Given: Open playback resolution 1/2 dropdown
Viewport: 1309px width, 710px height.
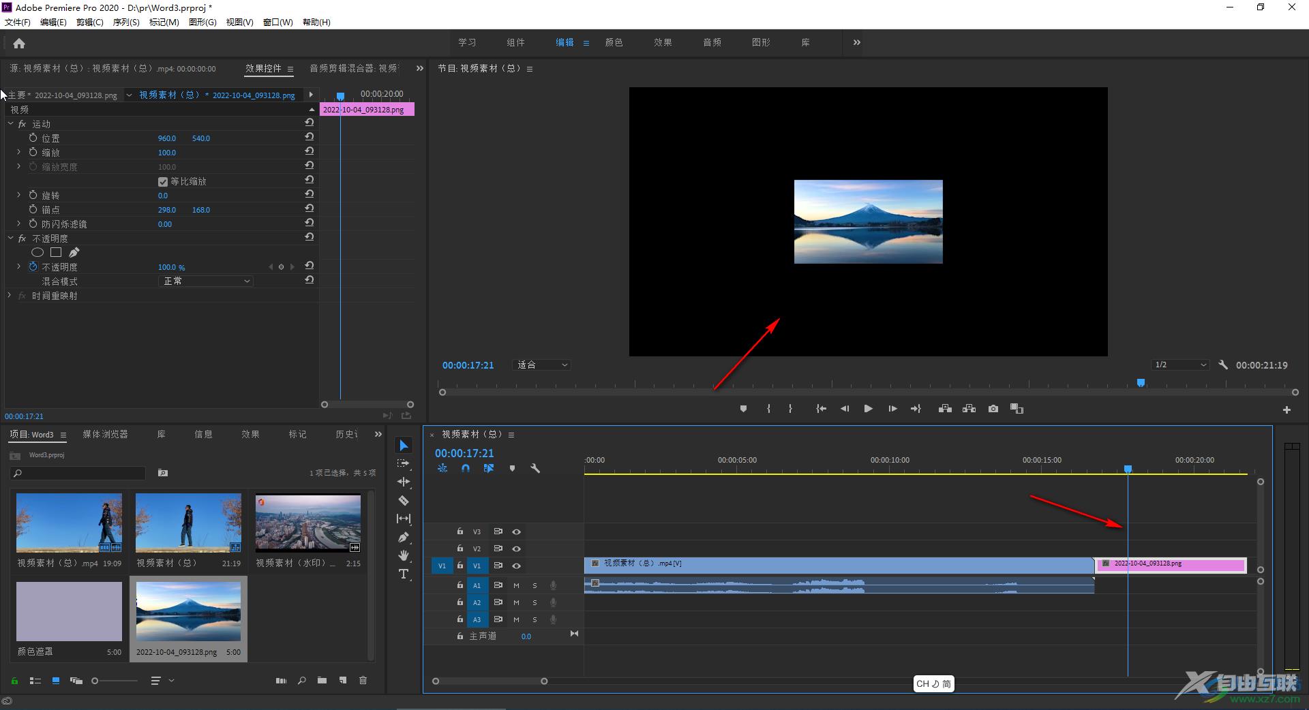Looking at the screenshot, I should pos(1180,365).
